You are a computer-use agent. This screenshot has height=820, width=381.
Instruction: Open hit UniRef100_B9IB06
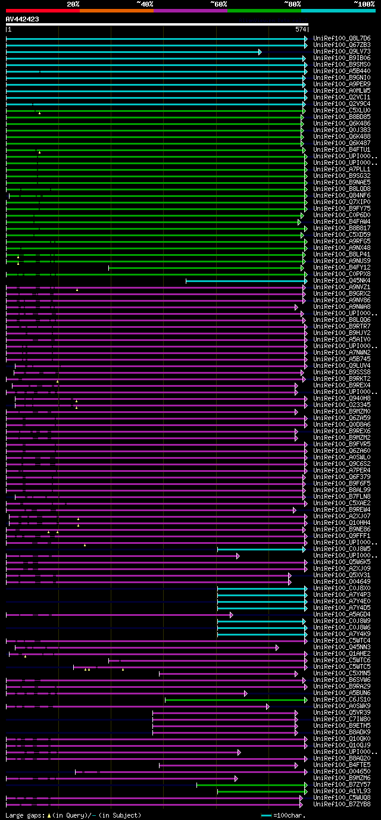[x=342, y=58]
